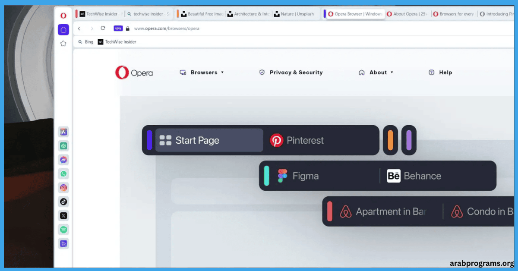Click the collapsed orange tab island pill
518x271 pixels.
tap(390, 140)
